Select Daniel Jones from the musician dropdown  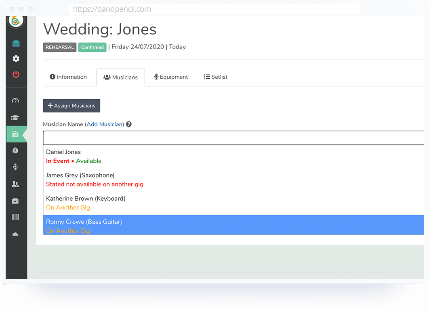63,152
